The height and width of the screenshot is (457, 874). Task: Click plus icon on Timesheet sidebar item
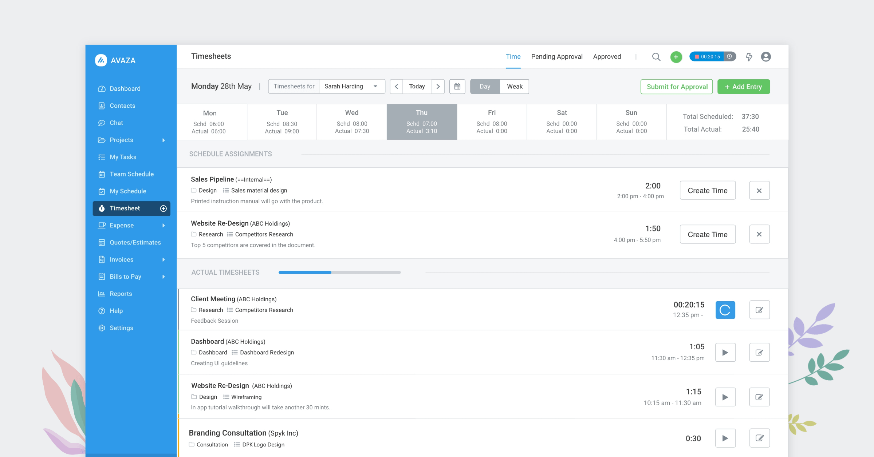(x=164, y=208)
